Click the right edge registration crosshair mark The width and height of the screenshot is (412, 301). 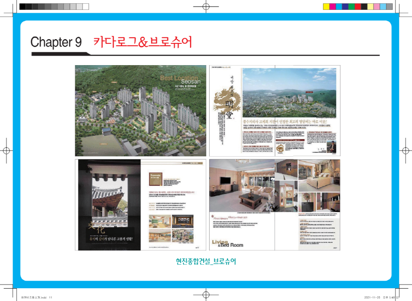406,151
